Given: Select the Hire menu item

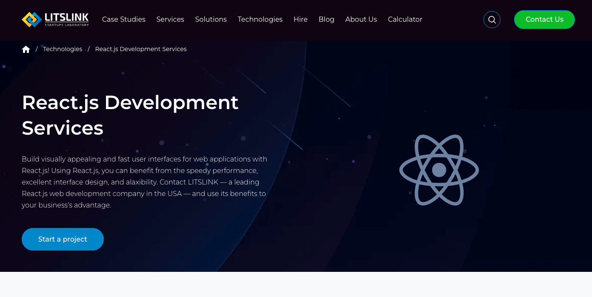Looking at the screenshot, I should pyautogui.click(x=300, y=19).
